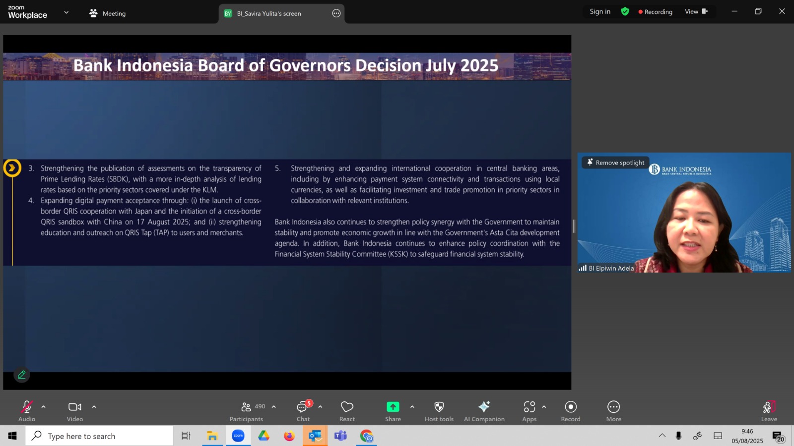794x446 pixels.
Task: Open the Participants list
Action: (x=247, y=411)
